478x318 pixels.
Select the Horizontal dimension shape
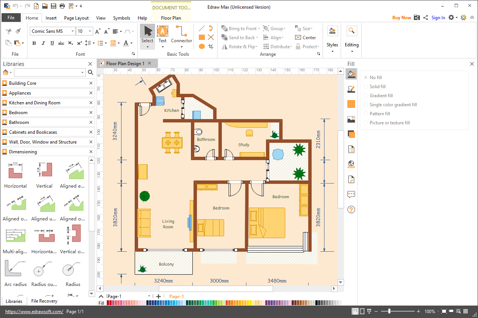tap(15, 171)
